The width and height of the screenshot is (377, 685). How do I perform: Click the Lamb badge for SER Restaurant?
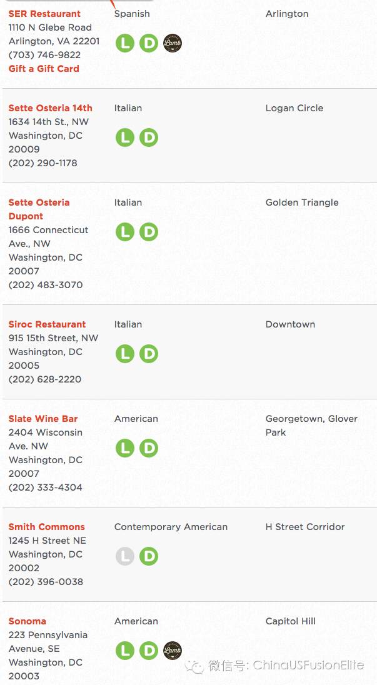point(173,43)
